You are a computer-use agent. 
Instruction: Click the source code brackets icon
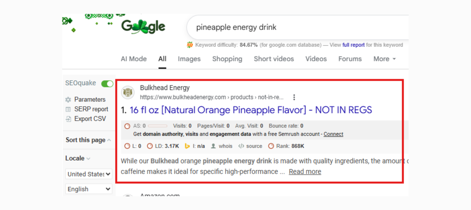[x=241, y=146]
